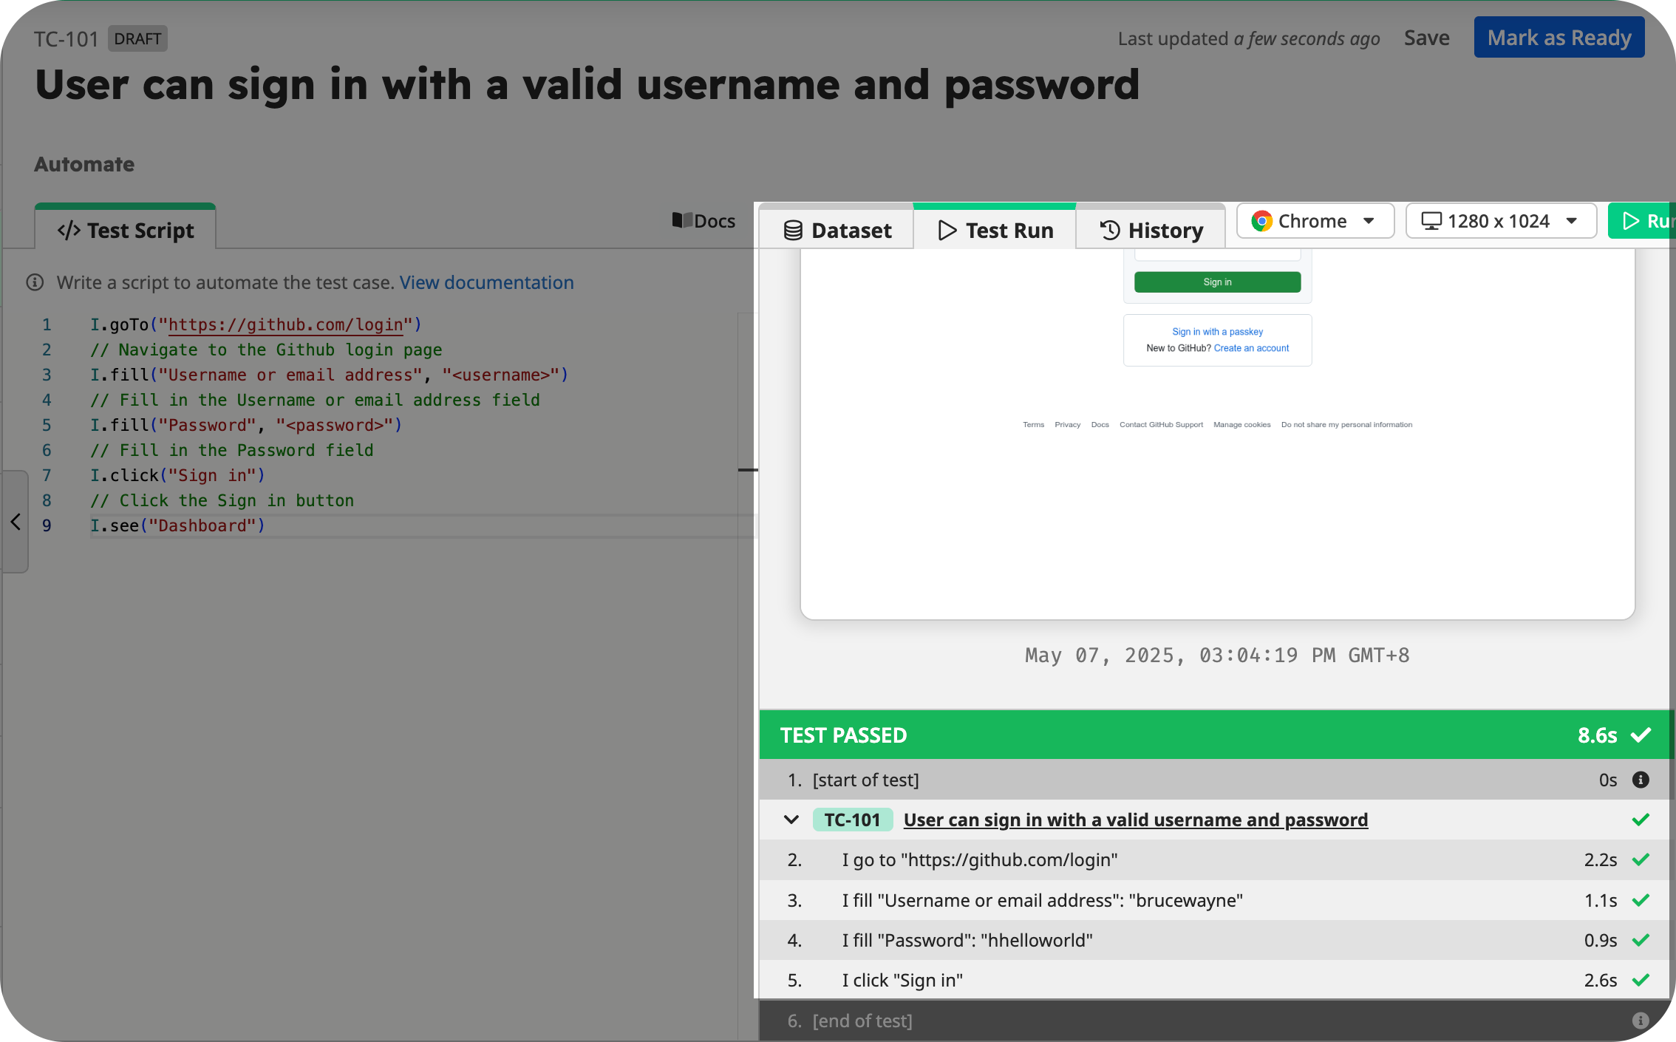Click the end of test row
The width and height of the screenshot is (1676, 1042).
point(1217,1021)
